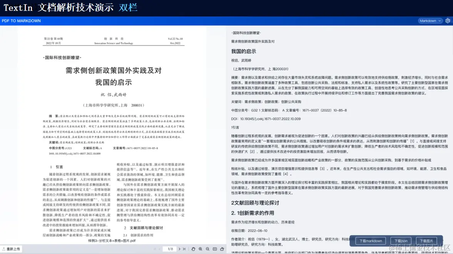This screenshot has height=254, width=453.
Task: Open the Markdown output format dropdown
Action: (430, 21)
